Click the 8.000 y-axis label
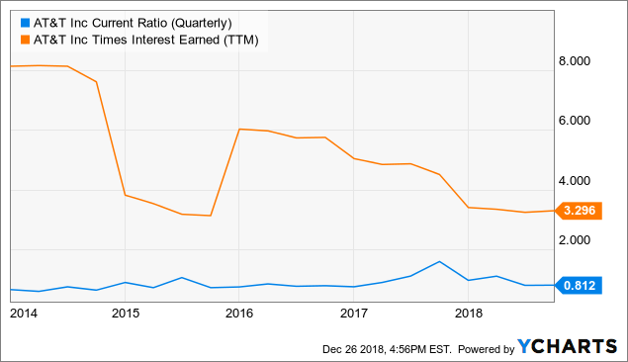The image size is (628, 362). [575, 61]
